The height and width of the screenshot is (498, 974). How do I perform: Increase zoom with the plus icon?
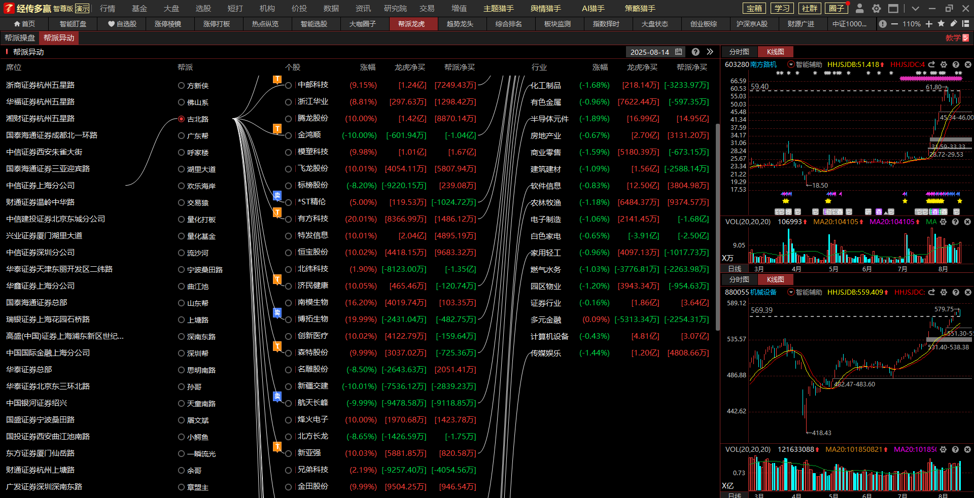pos(929,24)
